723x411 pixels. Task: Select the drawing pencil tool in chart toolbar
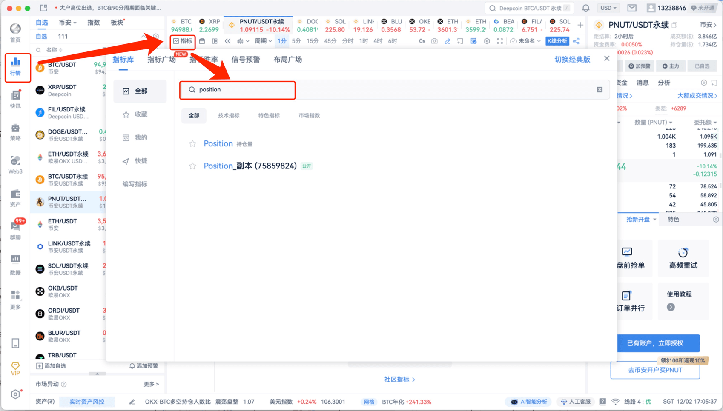[448, 41]
